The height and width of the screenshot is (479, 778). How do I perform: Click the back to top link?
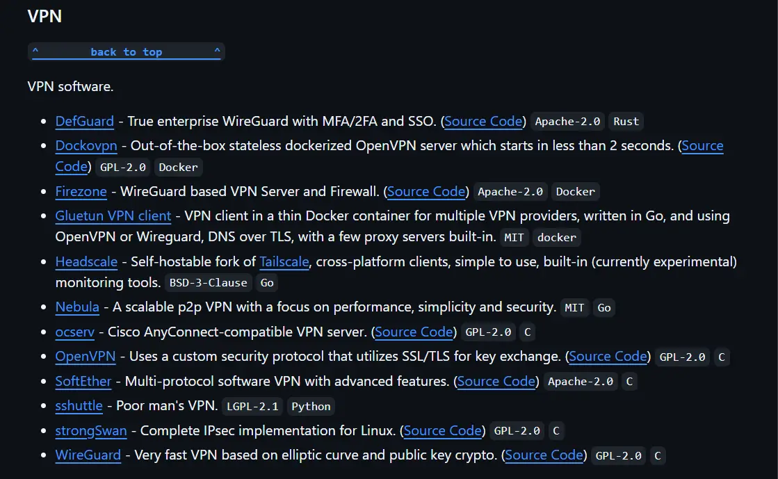[126, 52]
